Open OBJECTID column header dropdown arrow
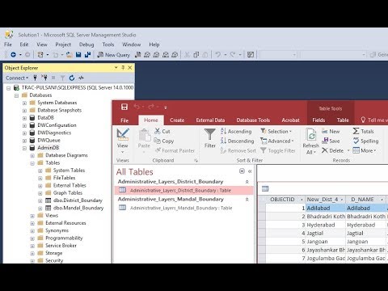The image size is (388, 291). click(x=302, y=200)
